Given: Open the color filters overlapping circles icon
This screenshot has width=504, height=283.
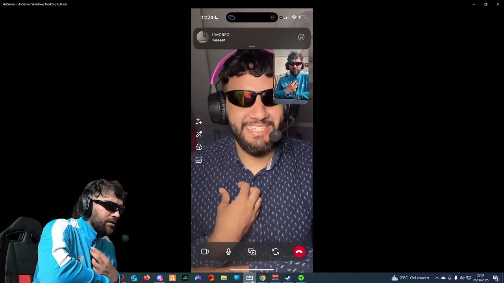Looking at the screenshot, I should [x=199, y=147].
